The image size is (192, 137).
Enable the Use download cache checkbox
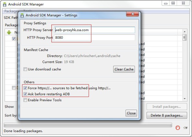(x=25, y=69)
